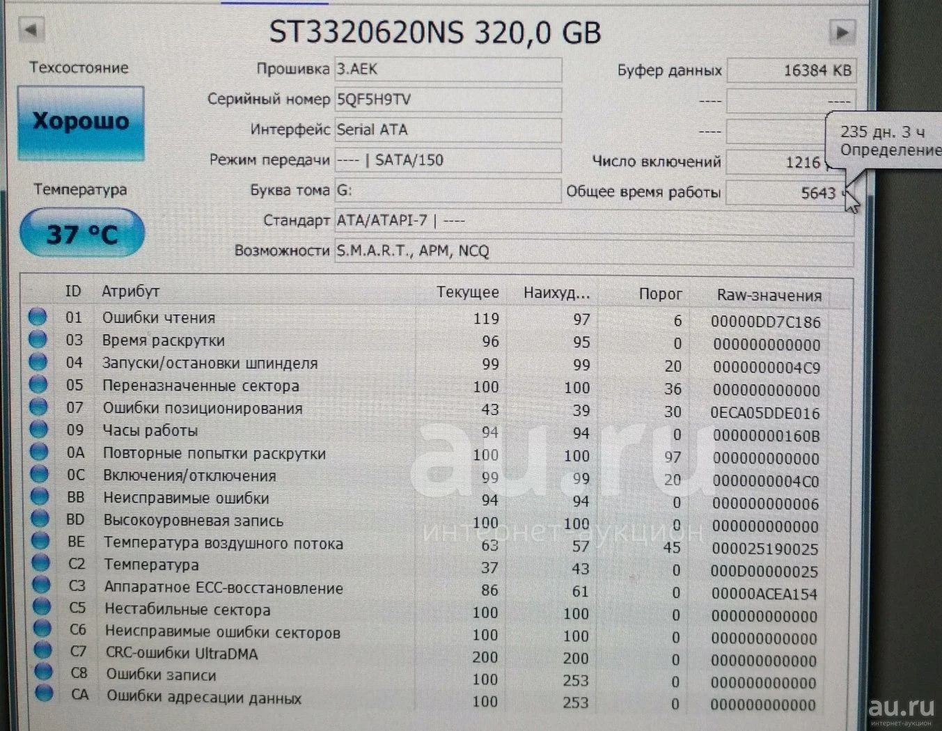Go to next disk with right arrow
Viewport: 942px width, 731px height.
pos(842,32)
